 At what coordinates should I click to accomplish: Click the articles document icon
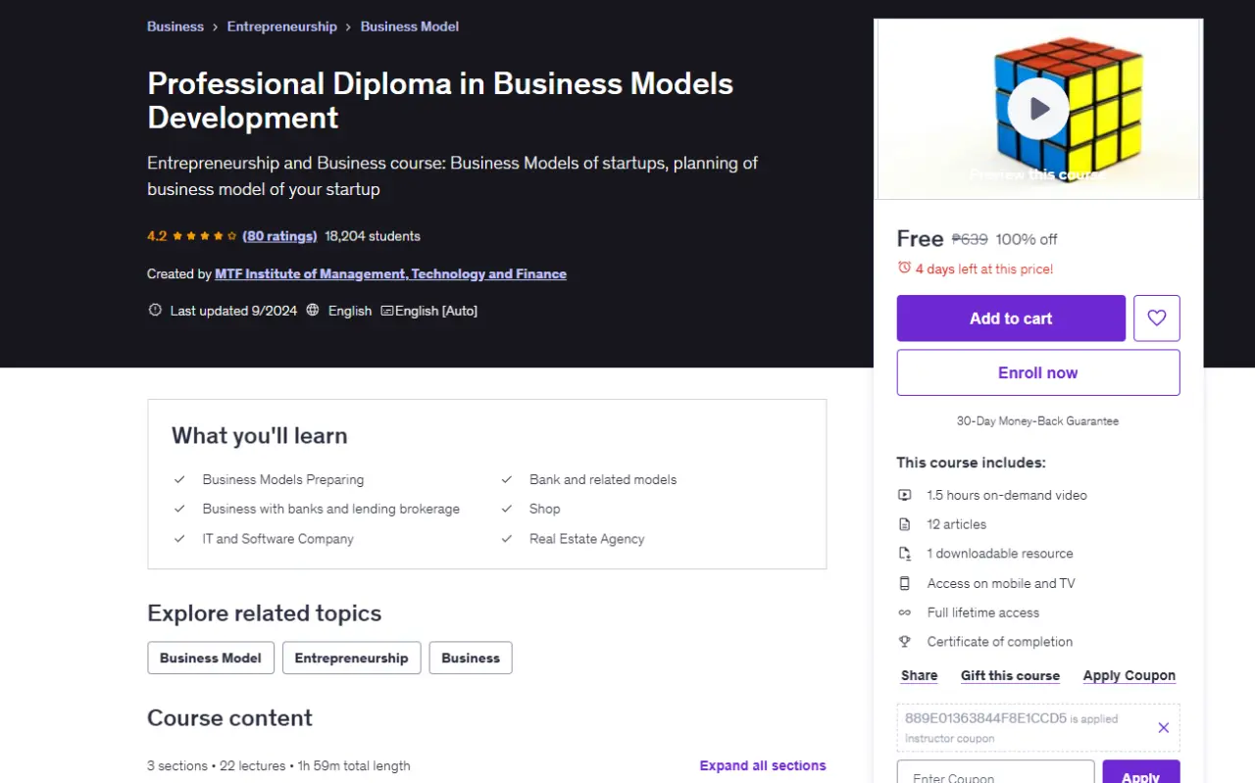[x=904, y=524]
